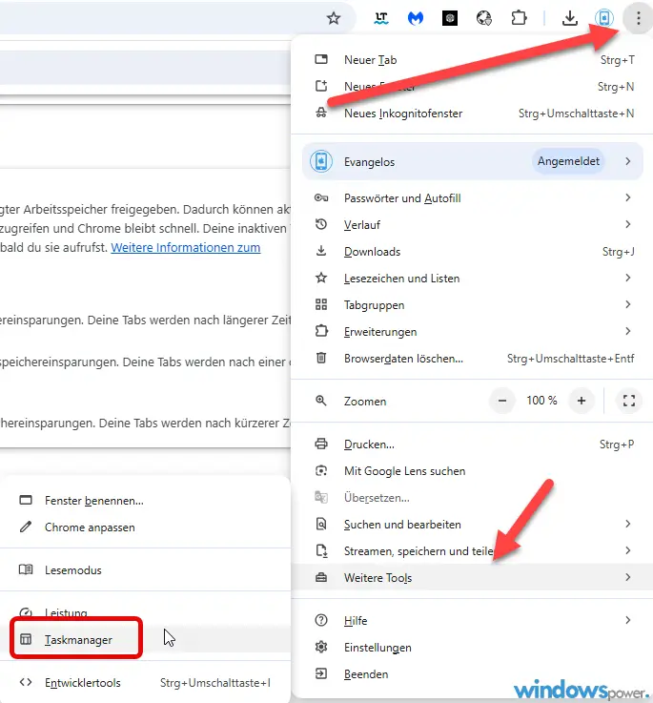Click the Einstellungen gear icon
653x703 pixels.
coord(321,647)
